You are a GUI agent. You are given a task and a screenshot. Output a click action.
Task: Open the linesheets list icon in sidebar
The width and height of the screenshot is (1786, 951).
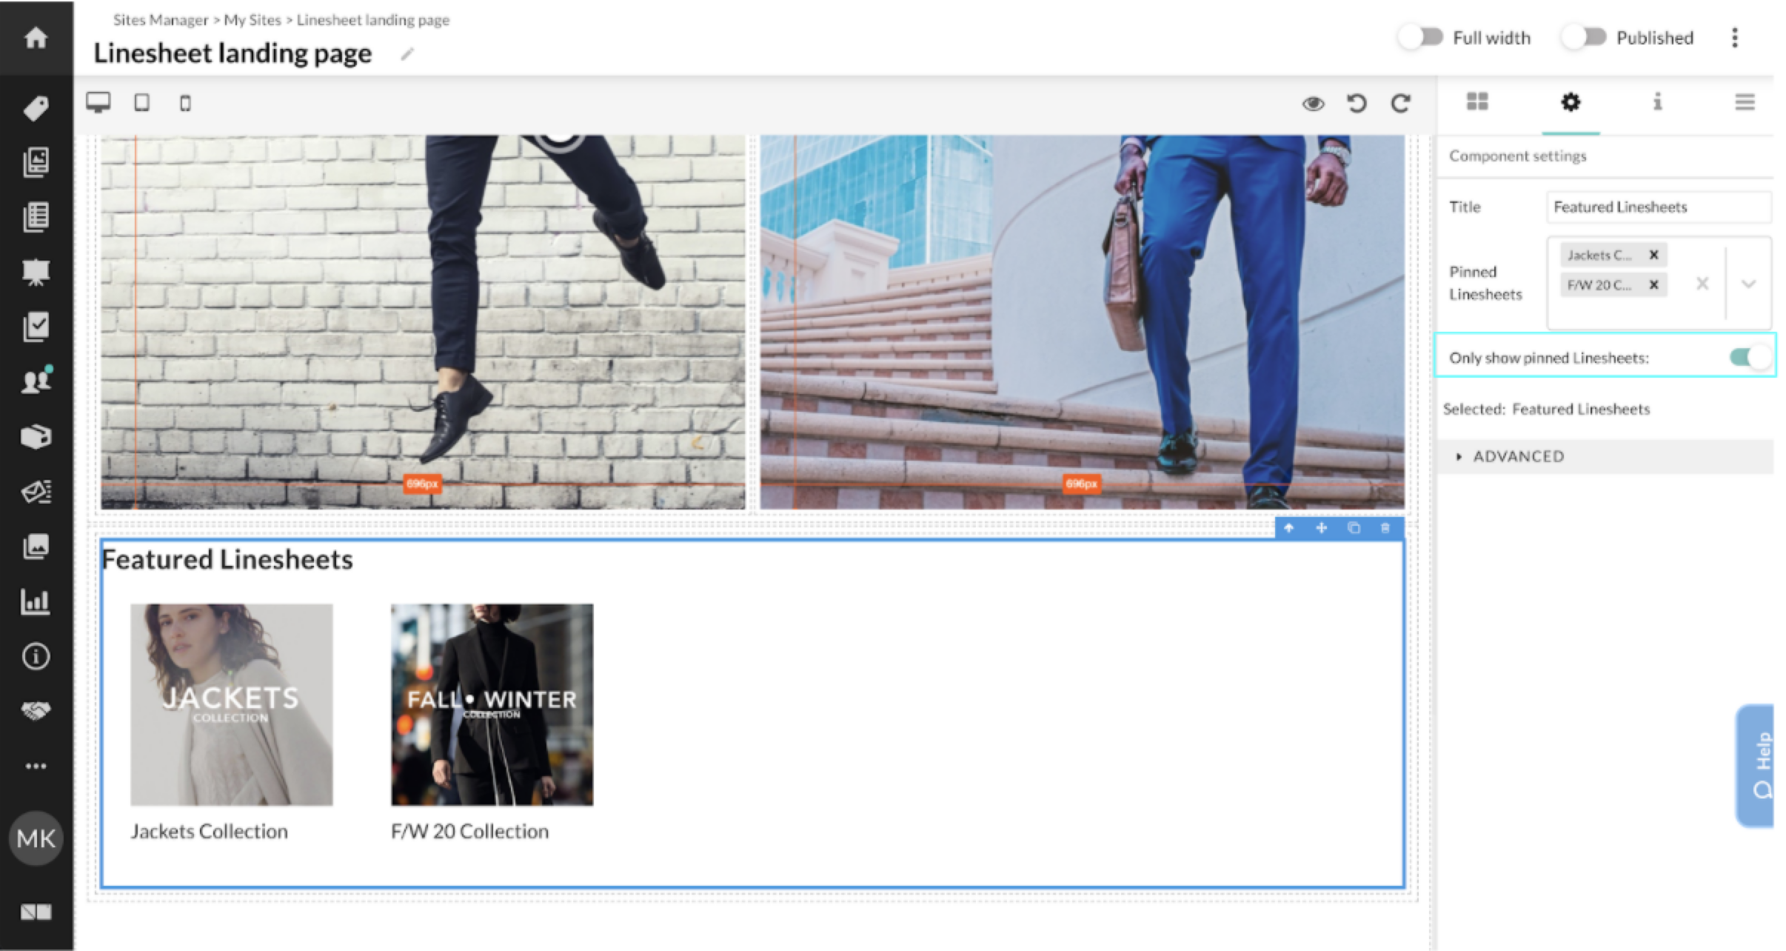[36, 217]
